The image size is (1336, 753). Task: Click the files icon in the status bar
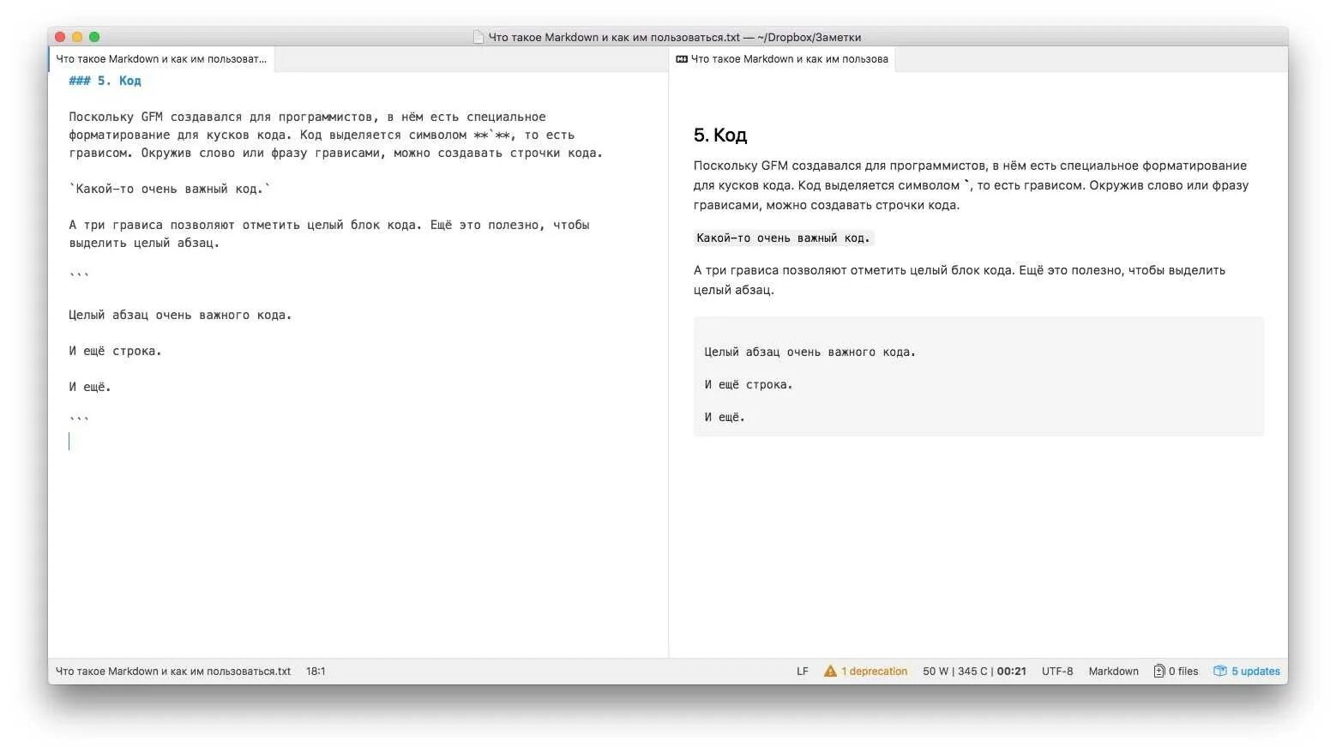(1159, 671)
